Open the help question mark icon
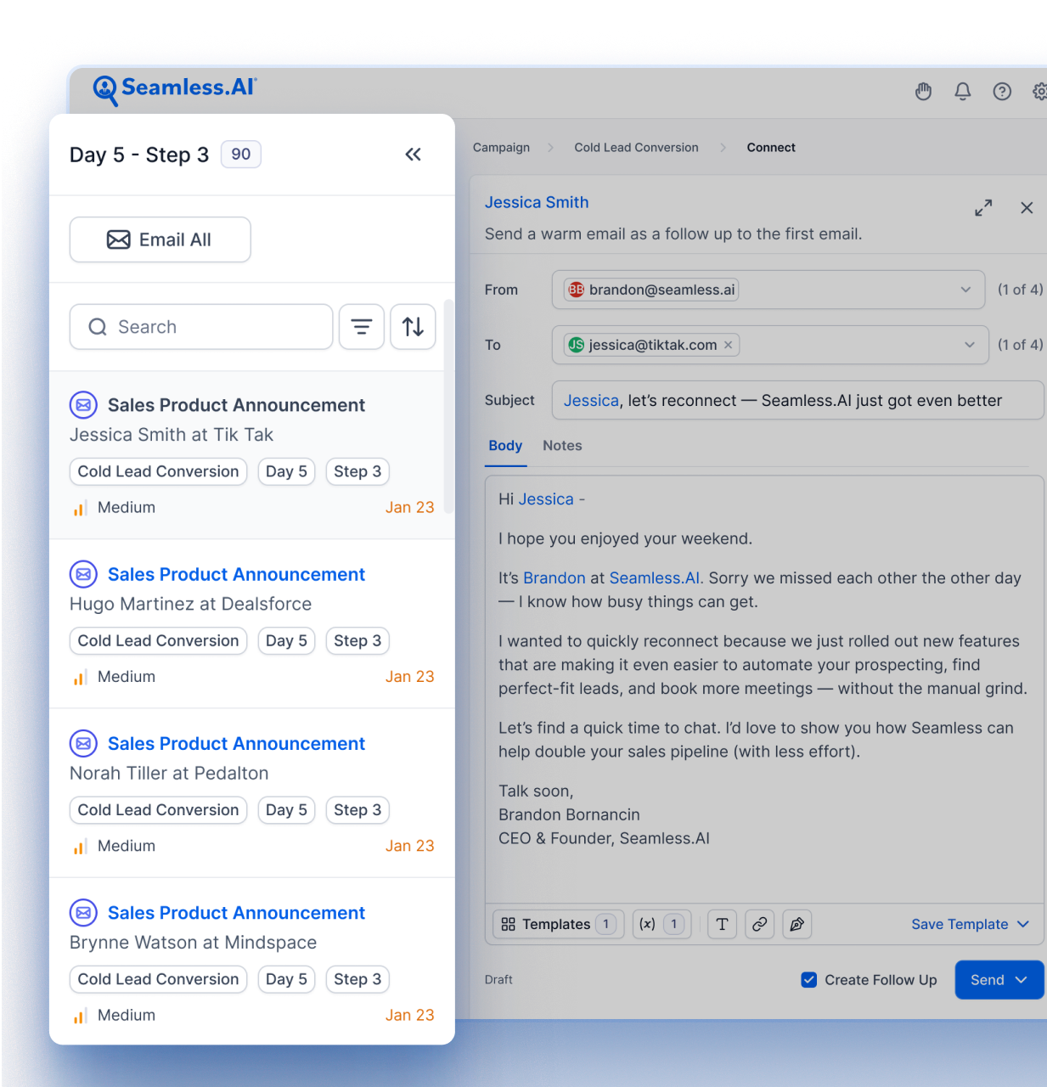Image resolution: width=1047 pixels, height=1087 pixels. [x=1002, y=92]
